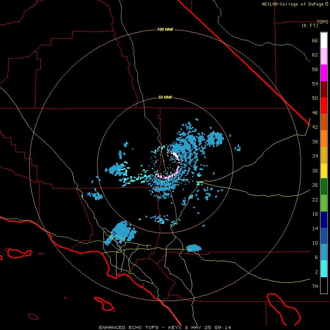This screenshot has width=330, height=330.
Task: Click the cyan 2 kft legend swatch
Action: 324,269
